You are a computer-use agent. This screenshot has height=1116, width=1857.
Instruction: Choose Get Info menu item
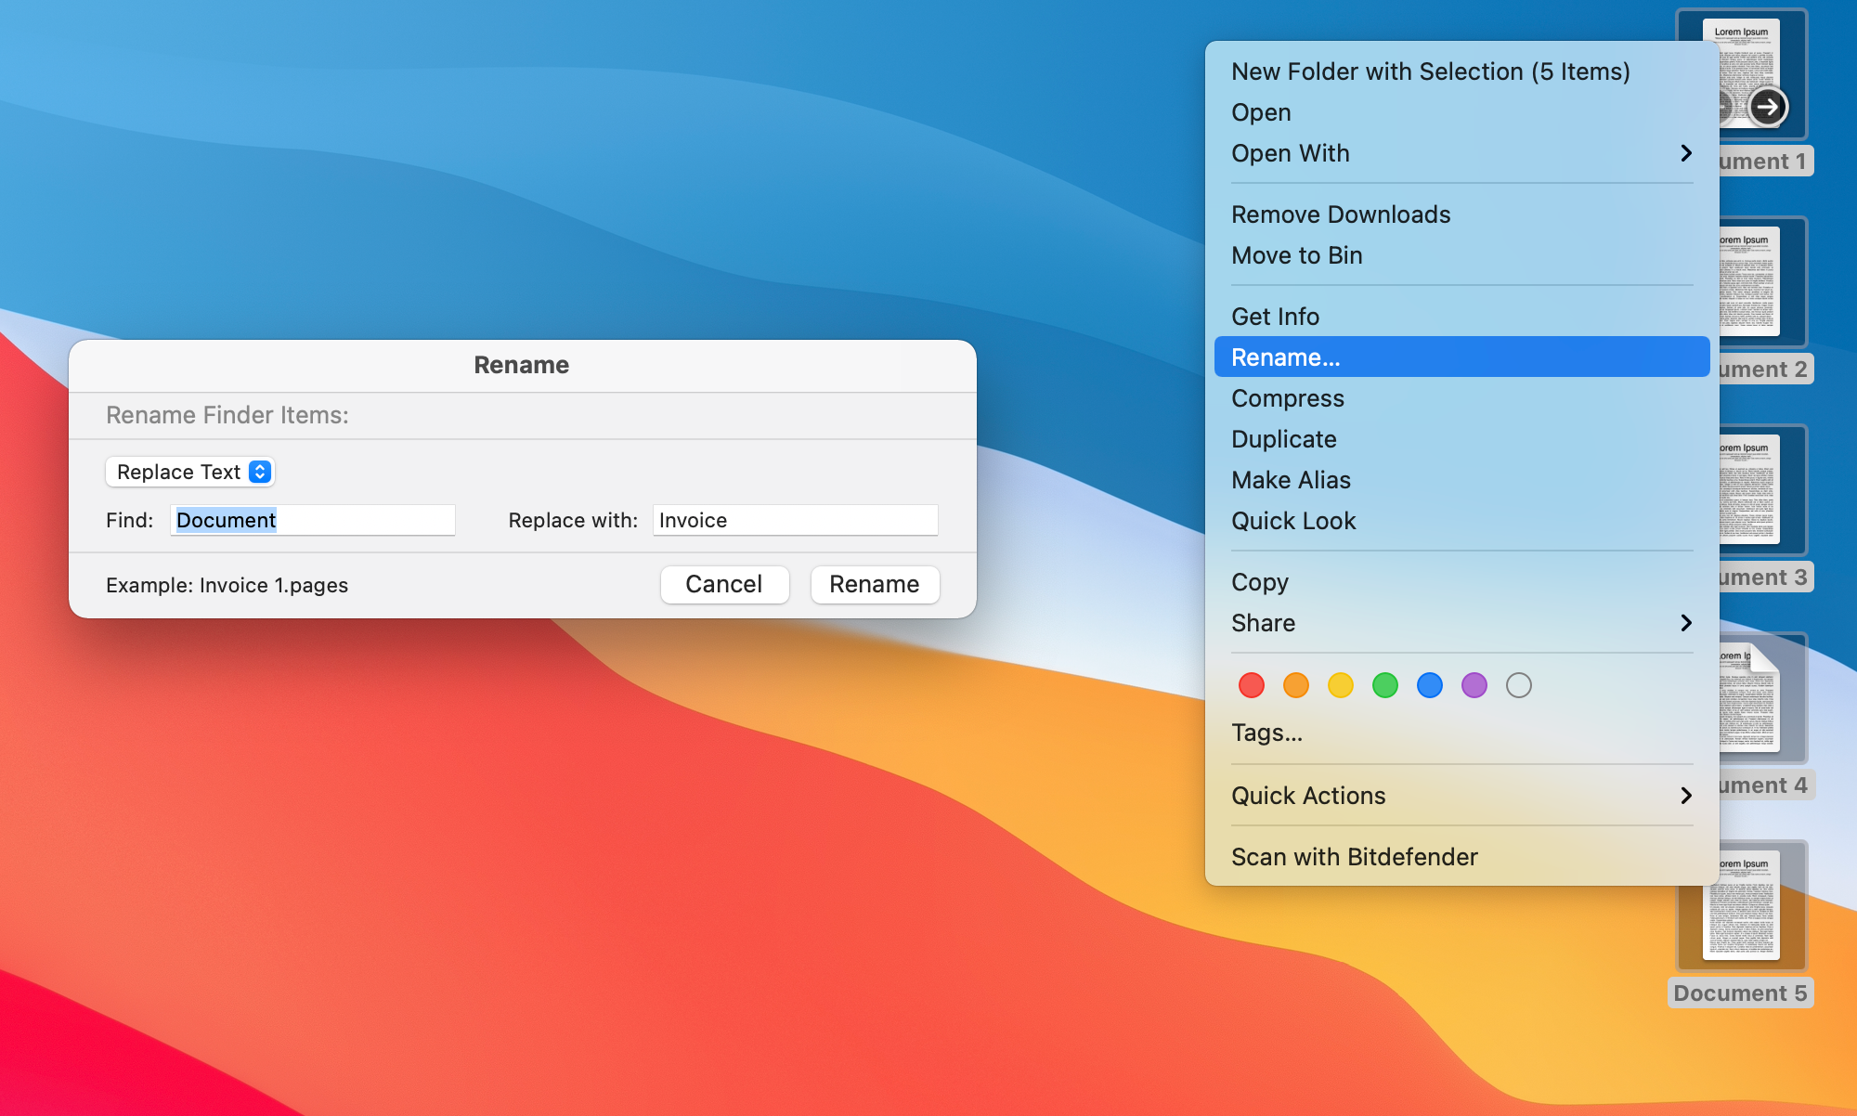point(1461,317)
